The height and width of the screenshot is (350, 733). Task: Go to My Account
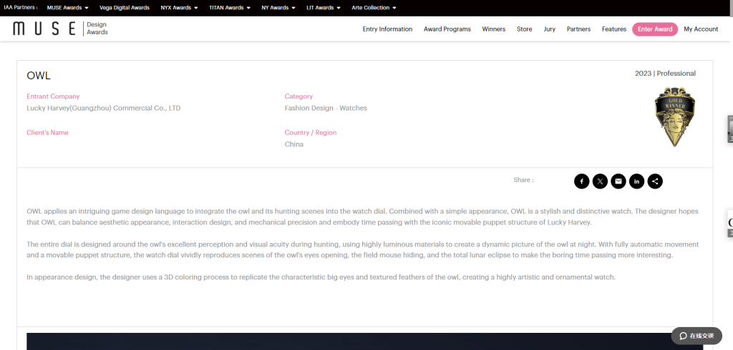click(701, 29)
